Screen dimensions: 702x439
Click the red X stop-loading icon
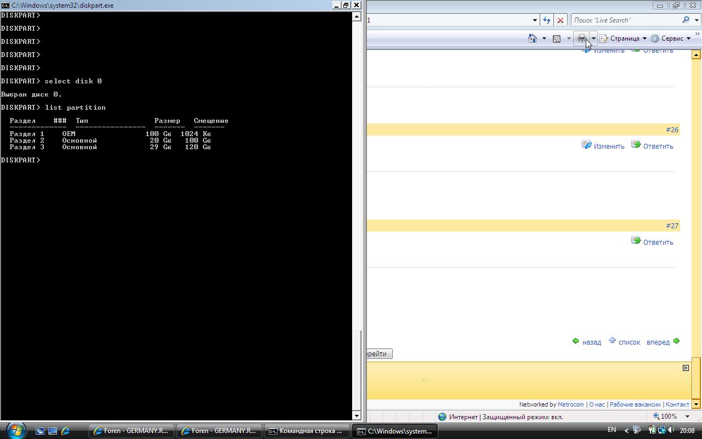coord(560,20)
